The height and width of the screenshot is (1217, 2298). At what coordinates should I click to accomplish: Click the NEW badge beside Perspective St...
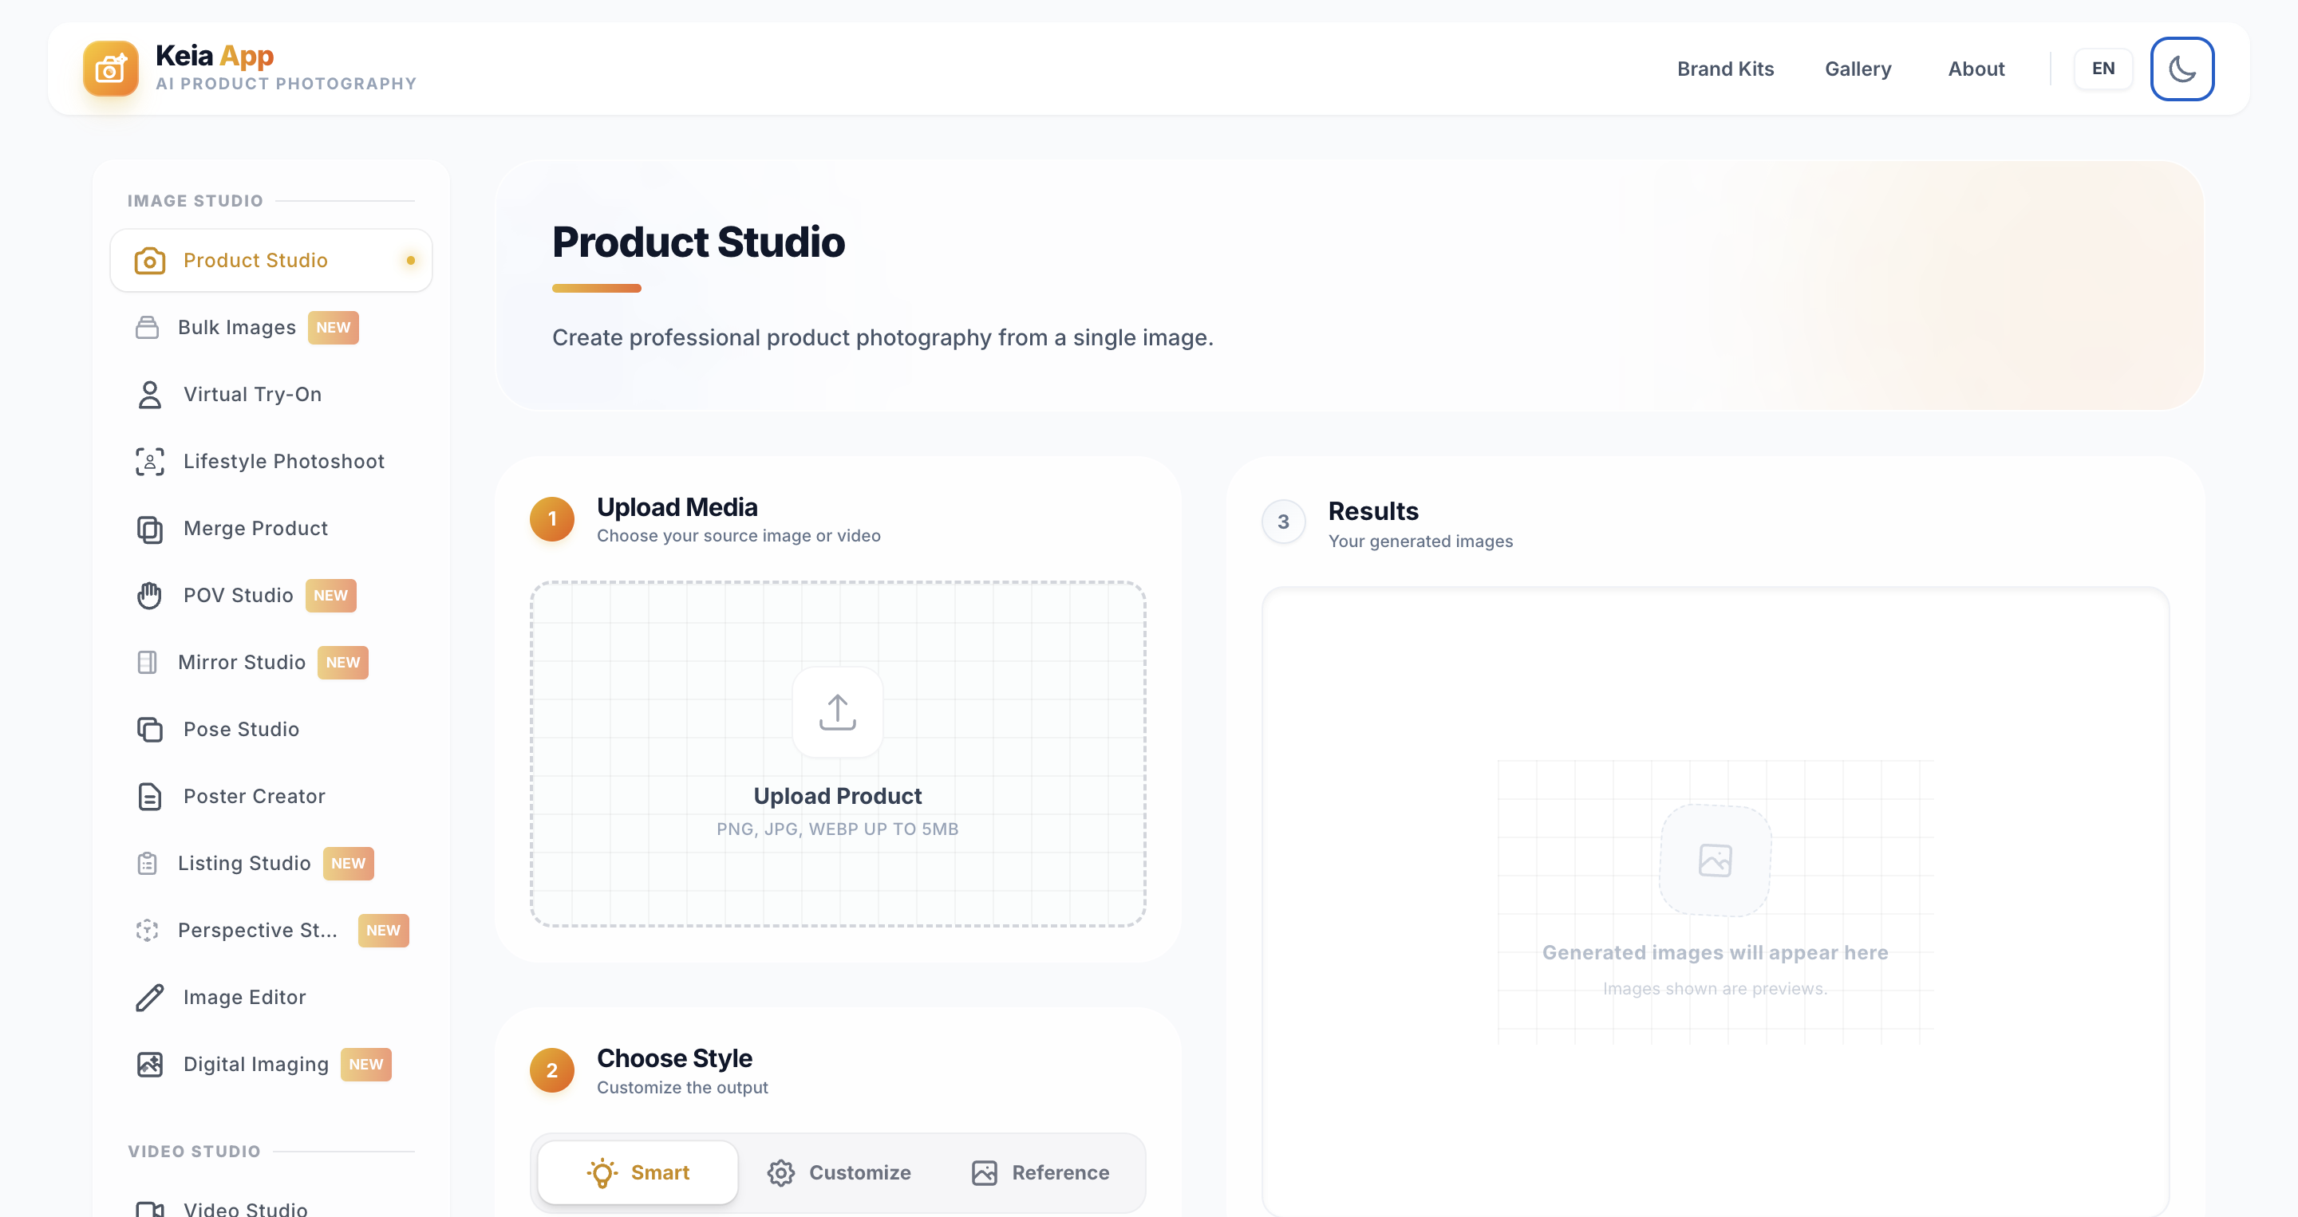384,930
